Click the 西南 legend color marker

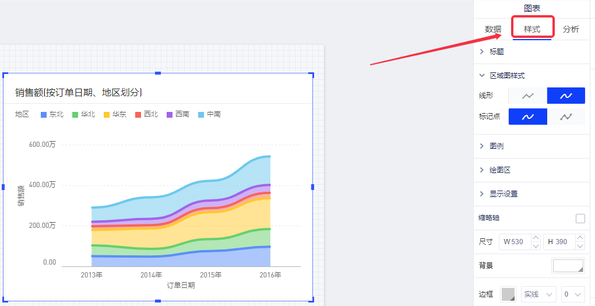point(170,115)
